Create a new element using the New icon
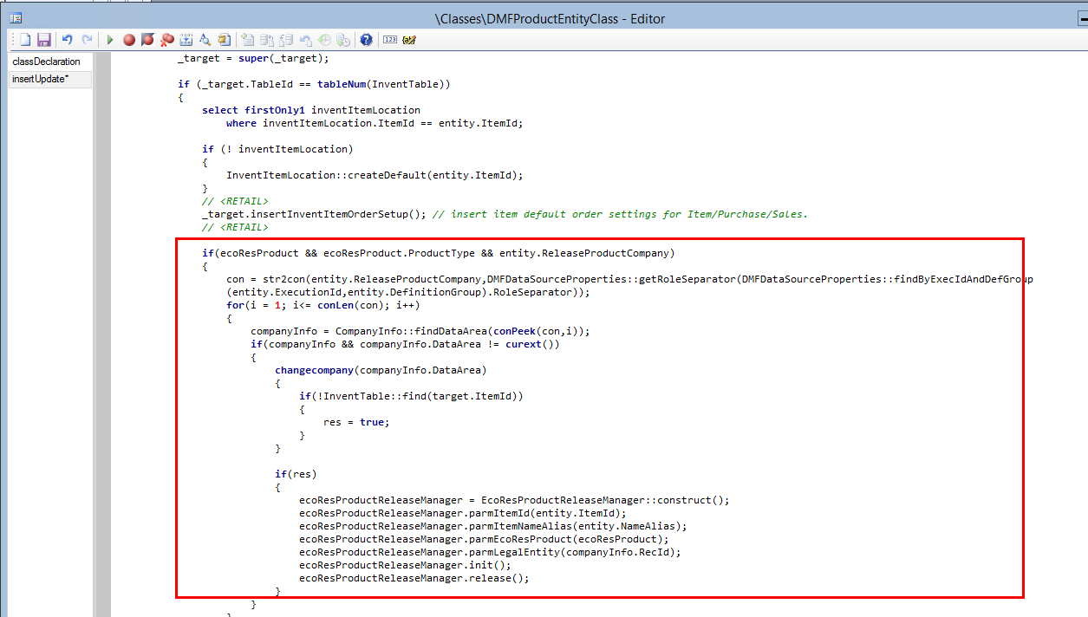Screen dimensions: 1088x617 click(x=25, y=39)
